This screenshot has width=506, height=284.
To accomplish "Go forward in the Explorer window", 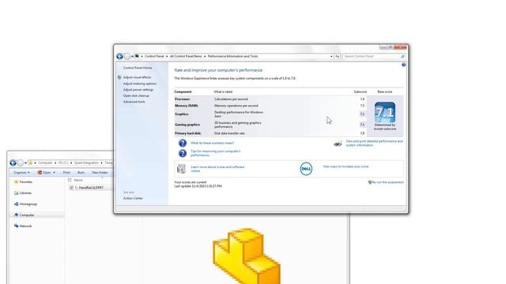I will pos(21,163).
